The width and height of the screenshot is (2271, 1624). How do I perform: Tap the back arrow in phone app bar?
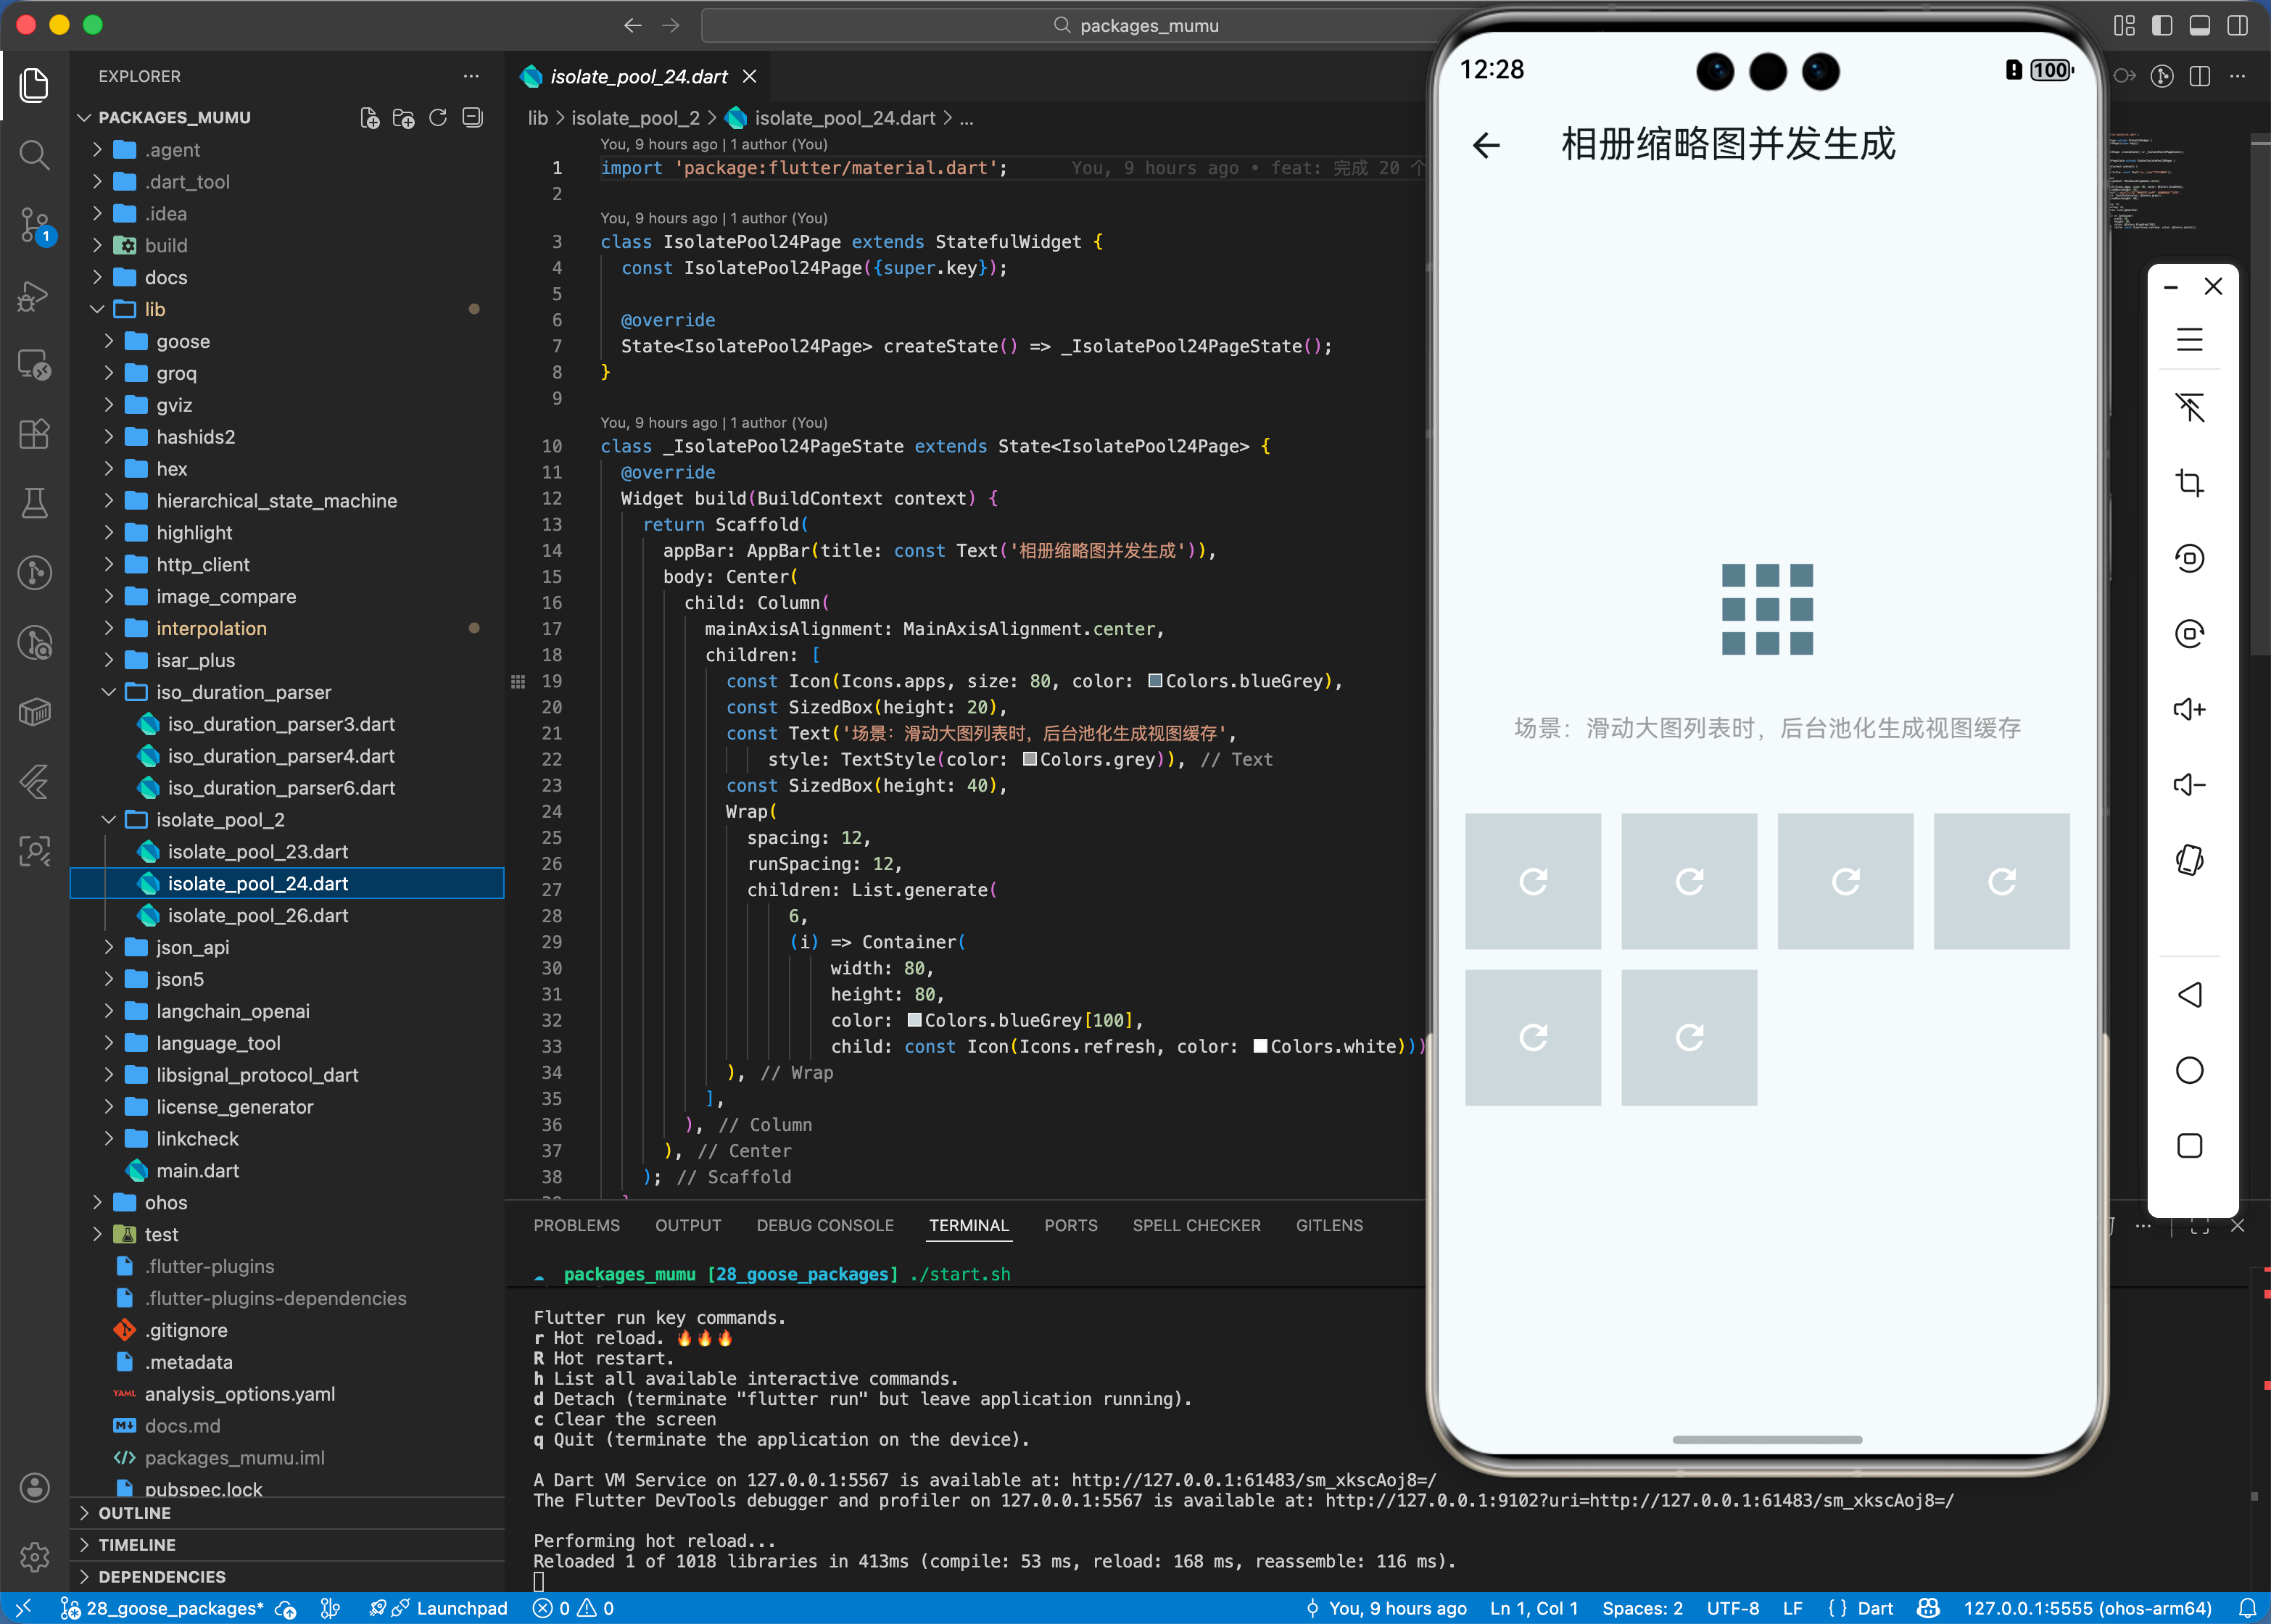point(1487,146)
